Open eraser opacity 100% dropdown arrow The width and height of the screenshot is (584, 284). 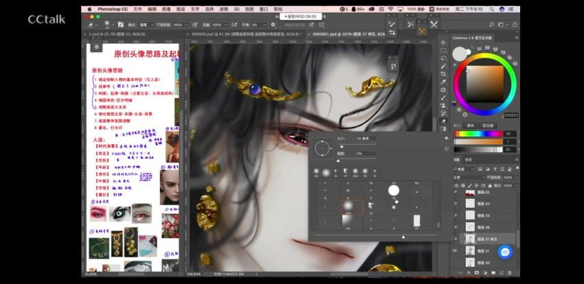(186, 25)
